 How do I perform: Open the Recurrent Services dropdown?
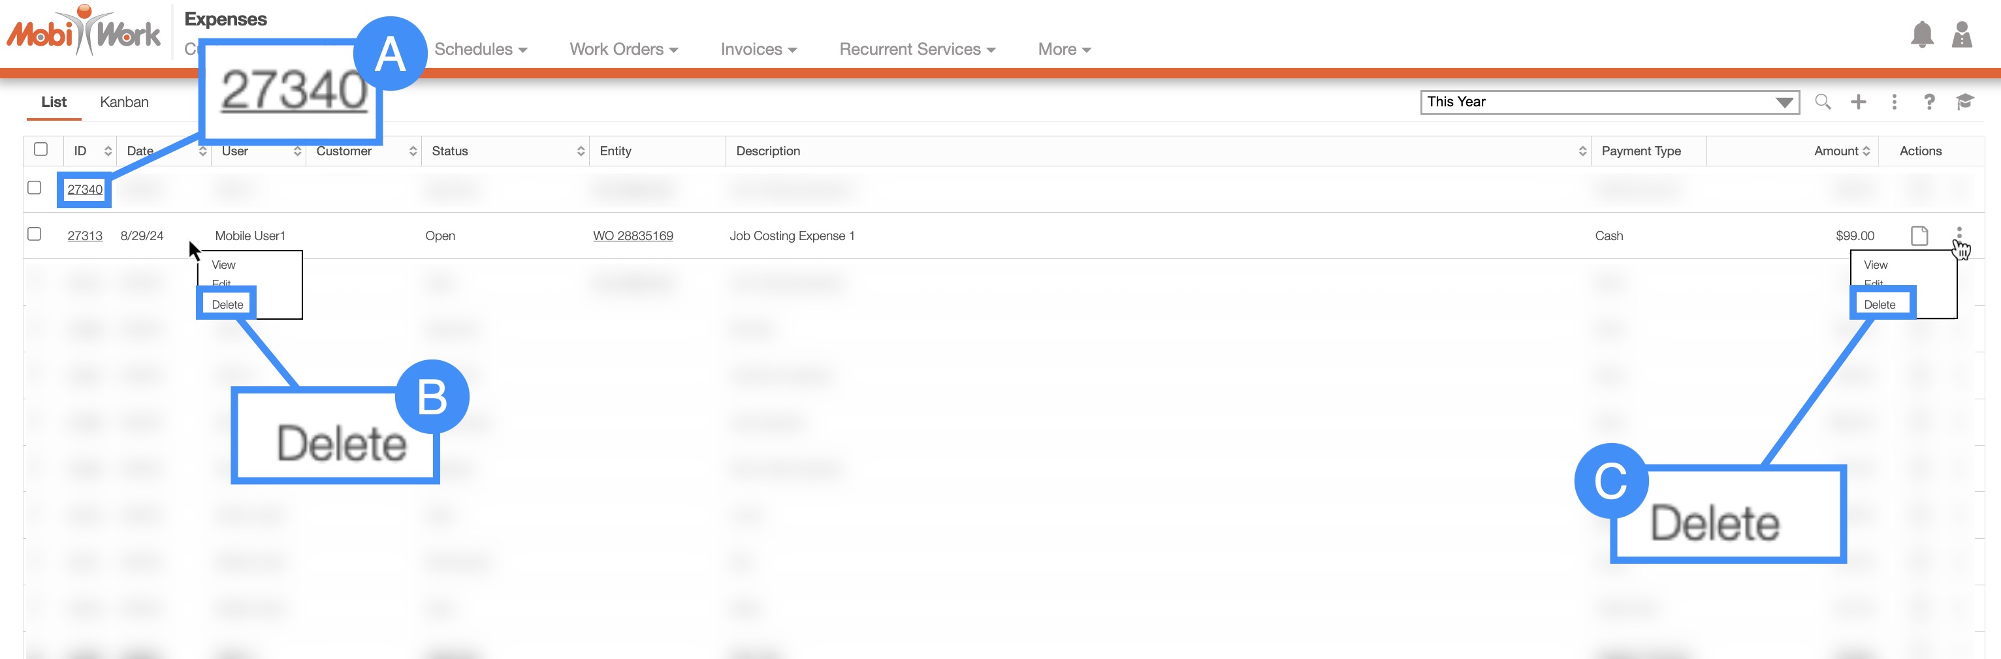[x=917, y=49]
